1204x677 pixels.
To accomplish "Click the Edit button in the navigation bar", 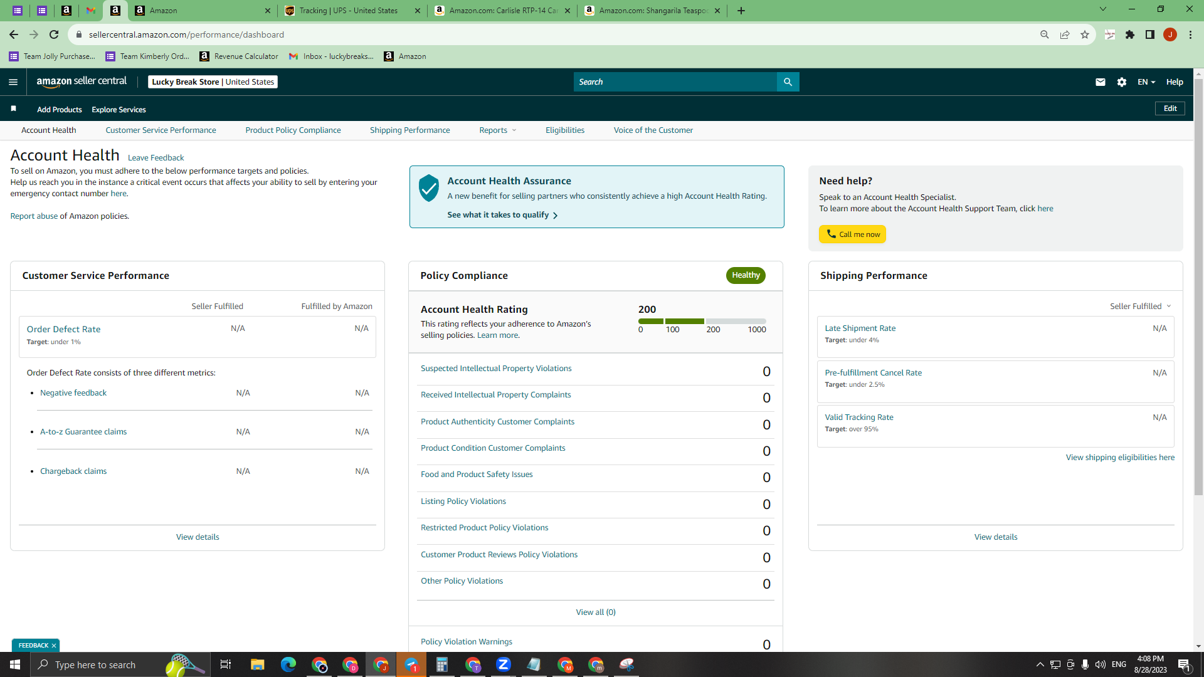I will pyautogui.click(x=1170, y=108).
